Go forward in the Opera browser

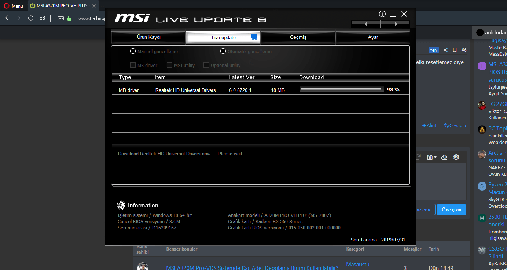point(19,18)
